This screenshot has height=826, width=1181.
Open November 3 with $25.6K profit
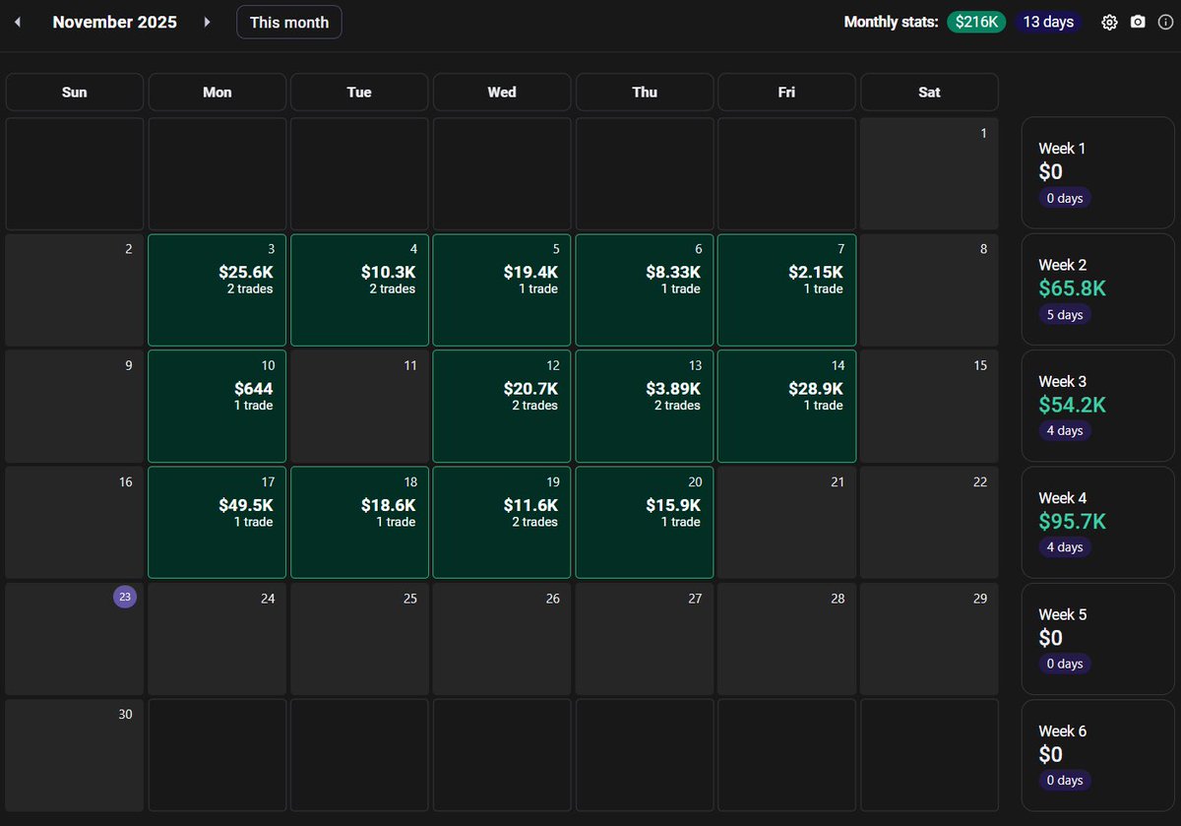[217, 289]
